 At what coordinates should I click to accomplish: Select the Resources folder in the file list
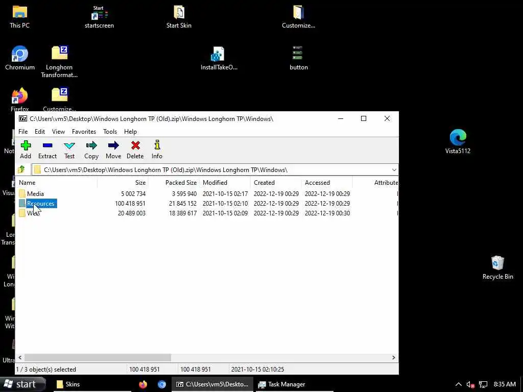click(x=40, y=203)
